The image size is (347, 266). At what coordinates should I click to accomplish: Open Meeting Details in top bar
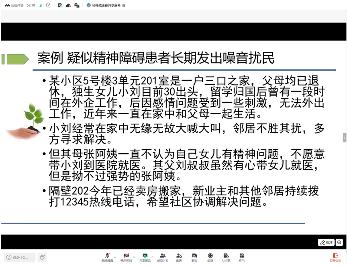point(14,5)
